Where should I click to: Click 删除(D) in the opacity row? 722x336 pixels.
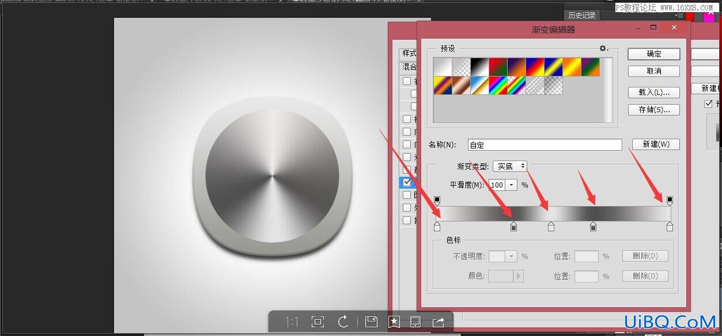pos(645,256)
